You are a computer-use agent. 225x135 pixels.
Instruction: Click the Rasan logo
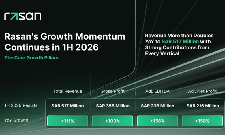(x=23, y=16)
